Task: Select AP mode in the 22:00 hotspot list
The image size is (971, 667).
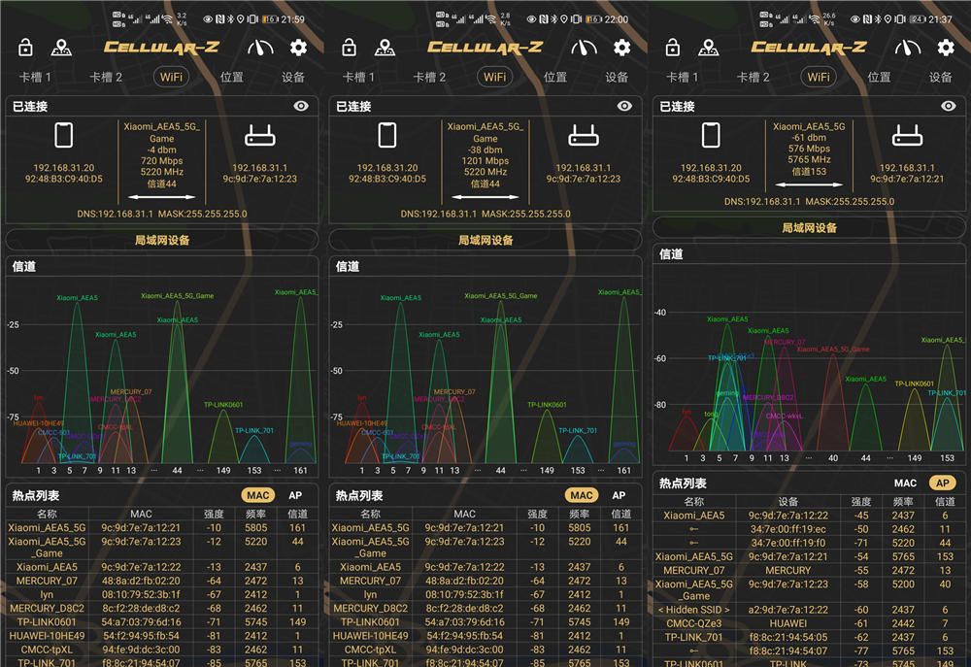Action: [x=619, y=495]
